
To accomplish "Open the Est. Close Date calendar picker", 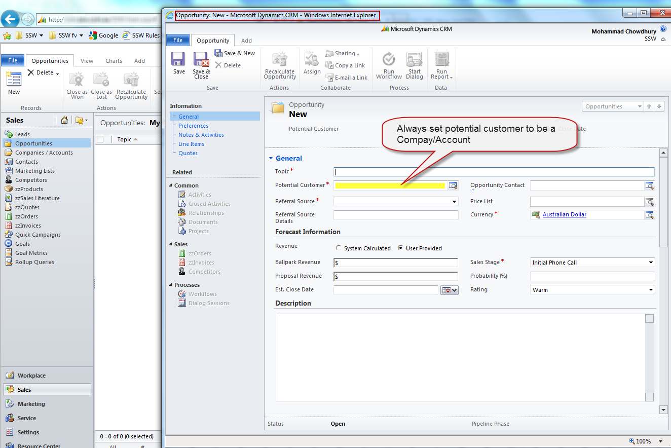I will pyautogui.click(x=450, y=290).
